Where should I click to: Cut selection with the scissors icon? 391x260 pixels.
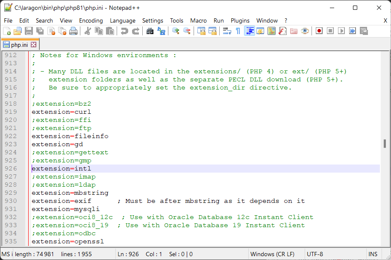point(88,31)
